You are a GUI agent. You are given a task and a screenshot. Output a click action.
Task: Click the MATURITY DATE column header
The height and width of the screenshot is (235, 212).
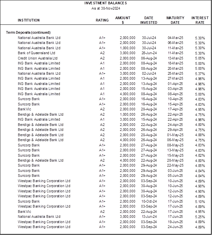tap(175, 20)
